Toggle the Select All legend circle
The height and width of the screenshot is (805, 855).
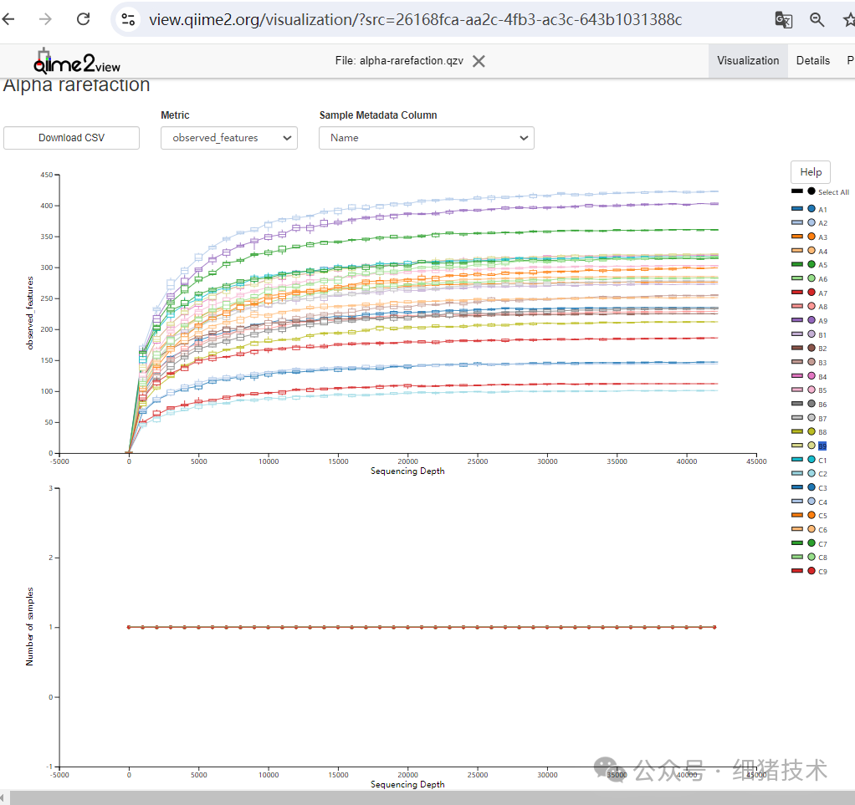811,191
